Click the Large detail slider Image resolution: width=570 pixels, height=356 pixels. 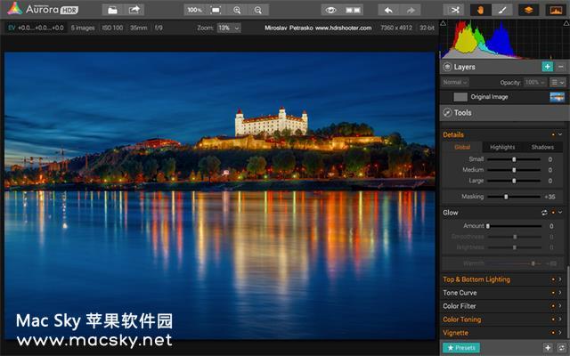coord(514,181)
